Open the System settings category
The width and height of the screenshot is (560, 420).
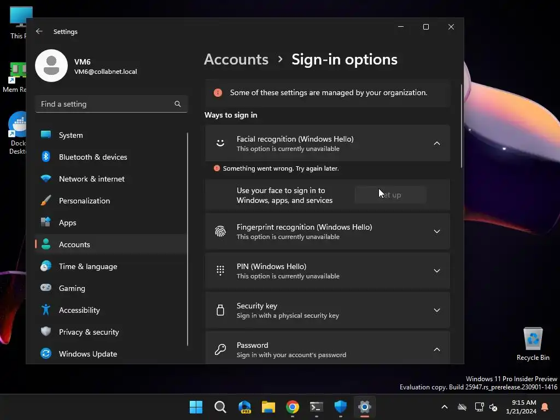(111, 135)
